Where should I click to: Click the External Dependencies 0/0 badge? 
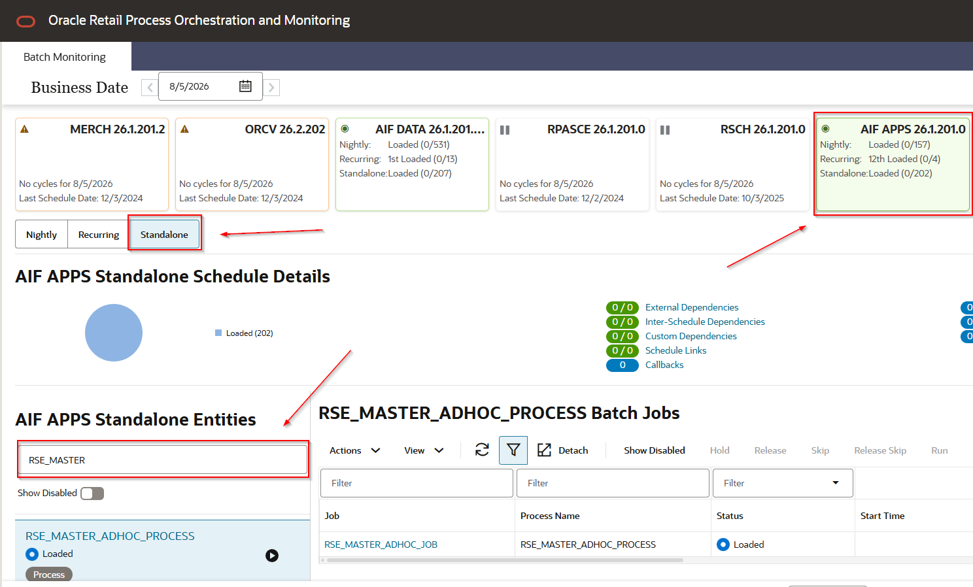(623, 307)
